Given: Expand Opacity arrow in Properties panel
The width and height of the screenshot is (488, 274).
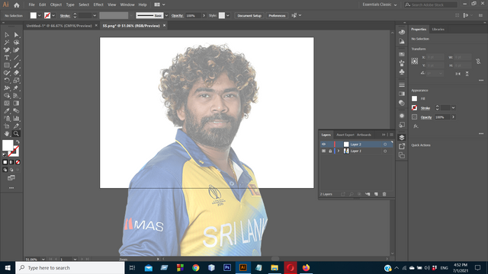Looking at the screenshot, I should [x=453, y=117].
